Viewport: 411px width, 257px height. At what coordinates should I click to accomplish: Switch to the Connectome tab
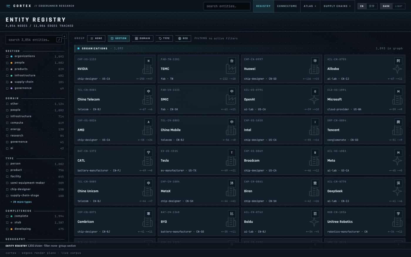click(x=287, y=6)
